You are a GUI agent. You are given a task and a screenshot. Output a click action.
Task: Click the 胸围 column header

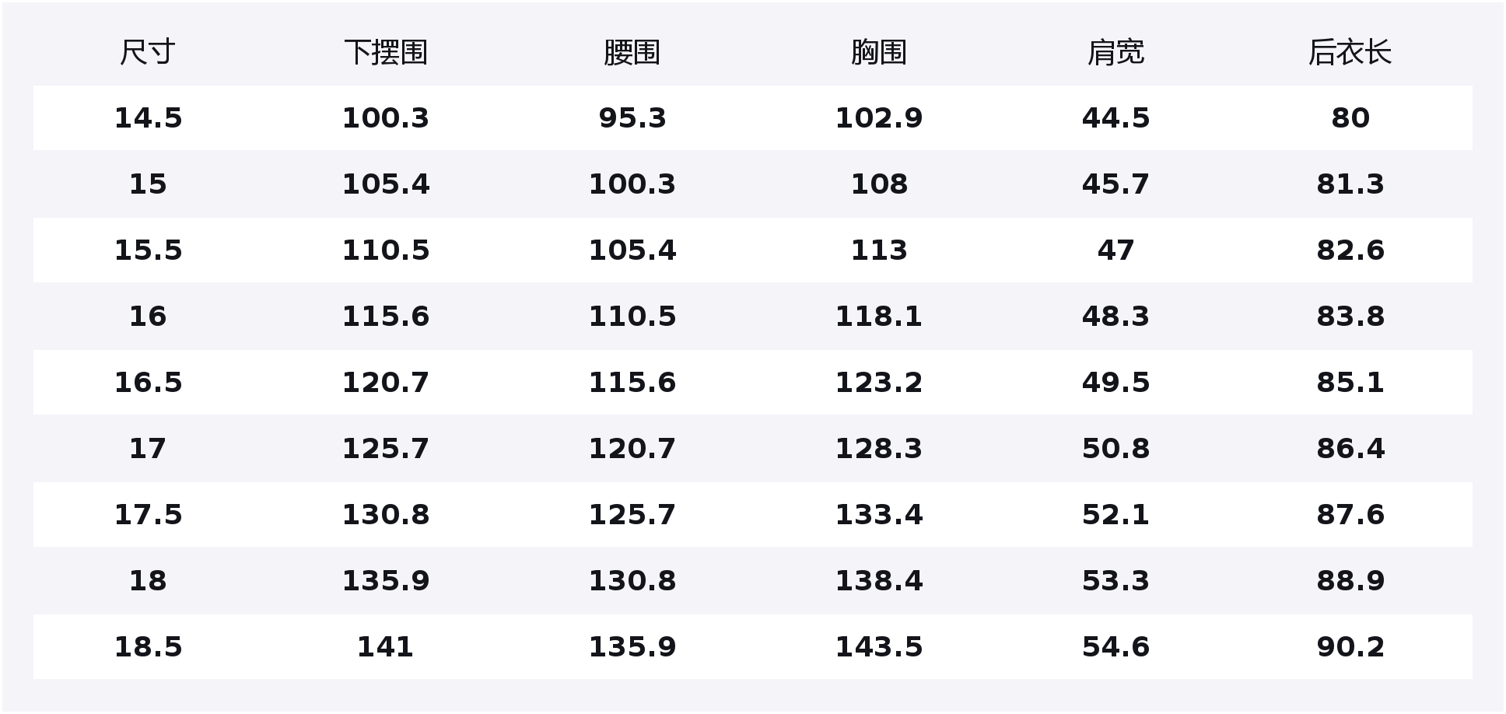pyautogui.click(x=878, y=52)
